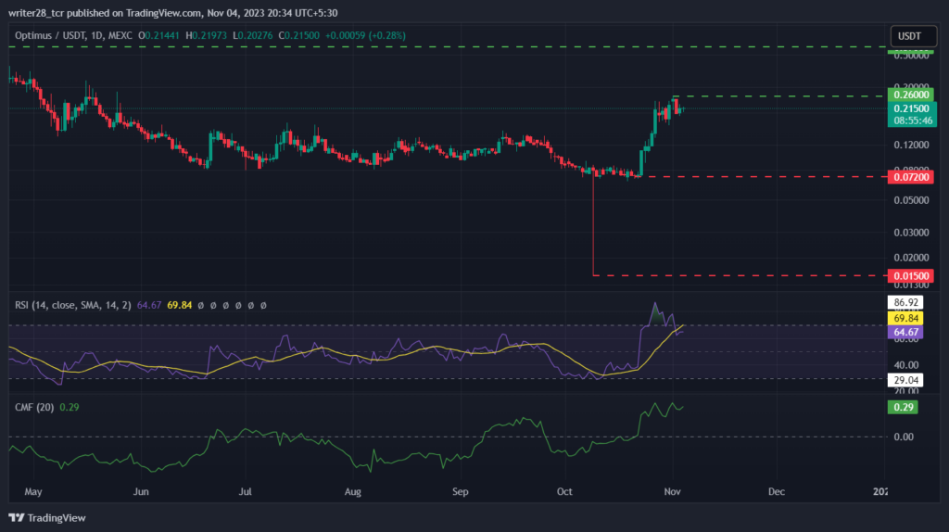Image resolution: width=949 pixels, height=532 pixels.
Task: Click the 0.05000 price scale label
Action: coord(911,200)
